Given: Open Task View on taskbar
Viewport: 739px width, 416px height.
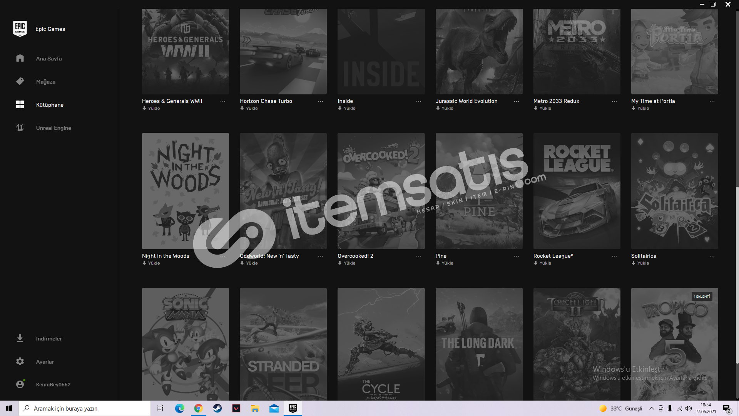Looking at the screenshot, I should 160,408.
